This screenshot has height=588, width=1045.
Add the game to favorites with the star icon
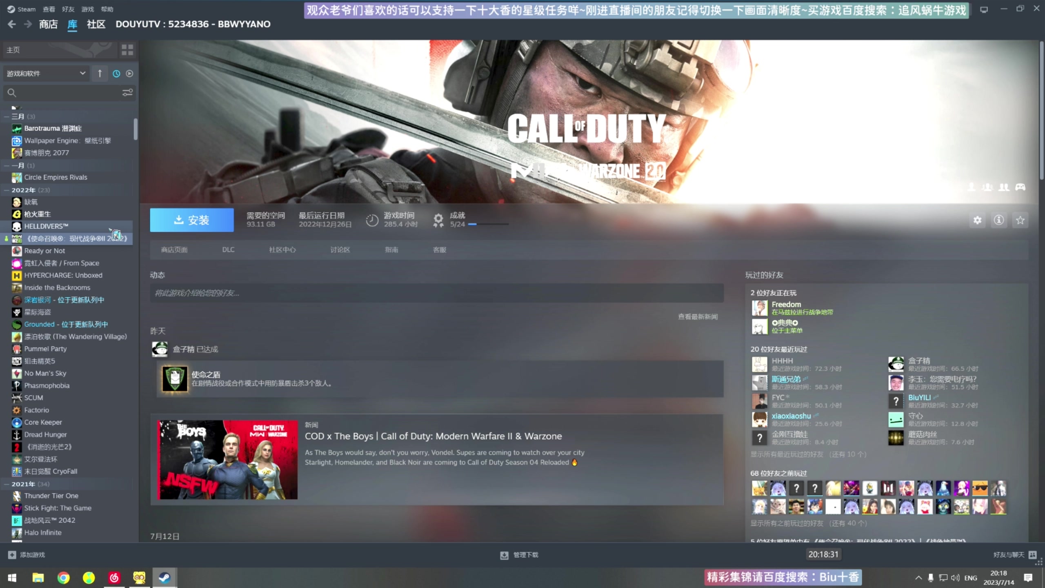click(x=1020, y=220)
